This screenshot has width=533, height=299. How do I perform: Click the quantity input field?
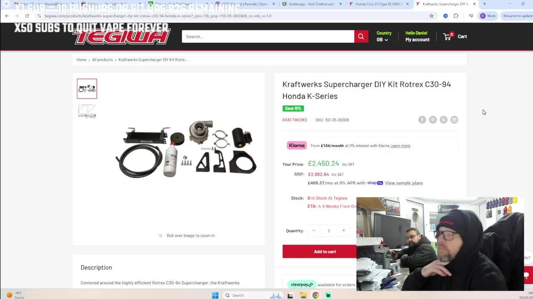(x=329, y=230)
